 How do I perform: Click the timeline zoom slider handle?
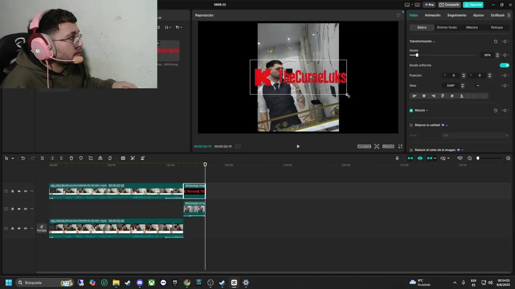tap(478, 158)
